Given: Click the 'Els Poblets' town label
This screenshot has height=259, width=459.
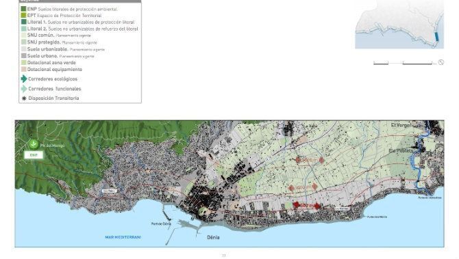Looking at the screenshot, I should pyautogui.click(x=401, y=150).
